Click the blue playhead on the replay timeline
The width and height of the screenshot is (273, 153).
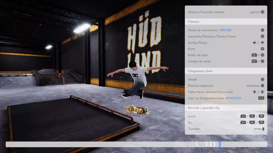click(220, 144)
